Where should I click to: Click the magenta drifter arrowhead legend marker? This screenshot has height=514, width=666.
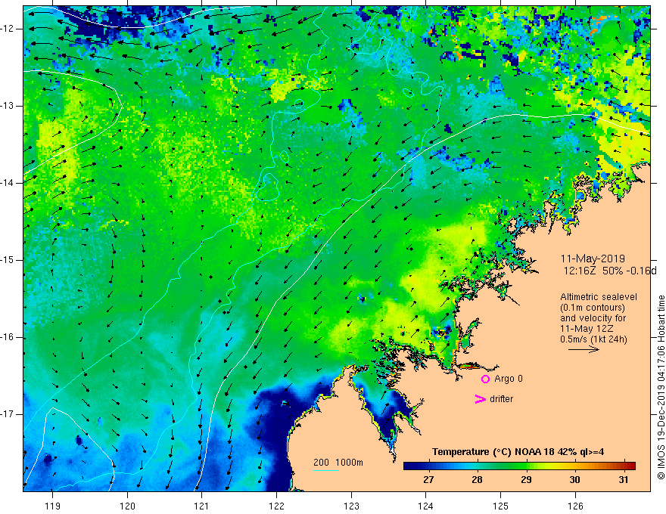coord(481,399)
